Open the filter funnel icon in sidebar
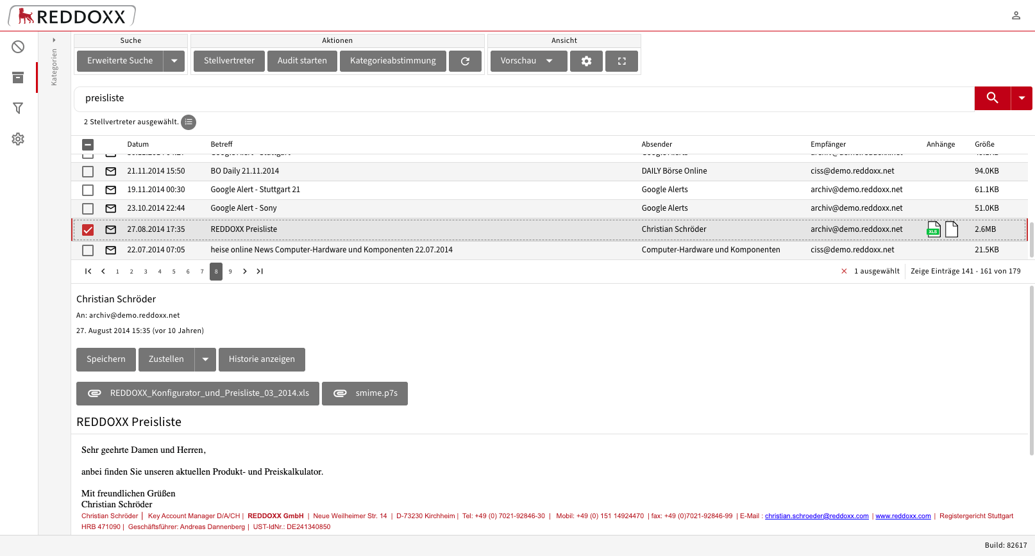 pos(18,108)
